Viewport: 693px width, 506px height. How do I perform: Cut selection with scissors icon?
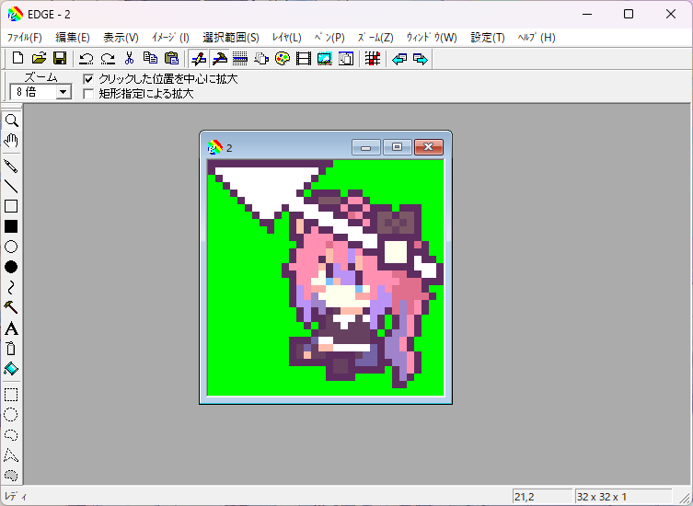tap(129, 58)
